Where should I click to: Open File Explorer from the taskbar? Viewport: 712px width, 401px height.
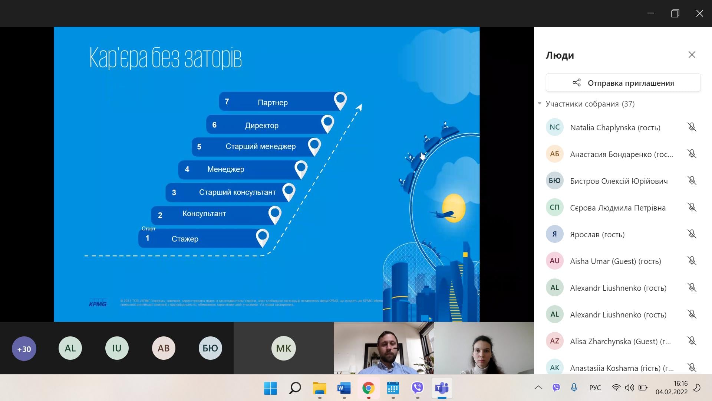coord(319,388)
